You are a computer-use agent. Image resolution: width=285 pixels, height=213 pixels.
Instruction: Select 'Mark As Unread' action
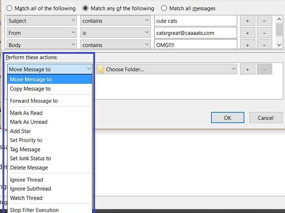coord(50,122)
